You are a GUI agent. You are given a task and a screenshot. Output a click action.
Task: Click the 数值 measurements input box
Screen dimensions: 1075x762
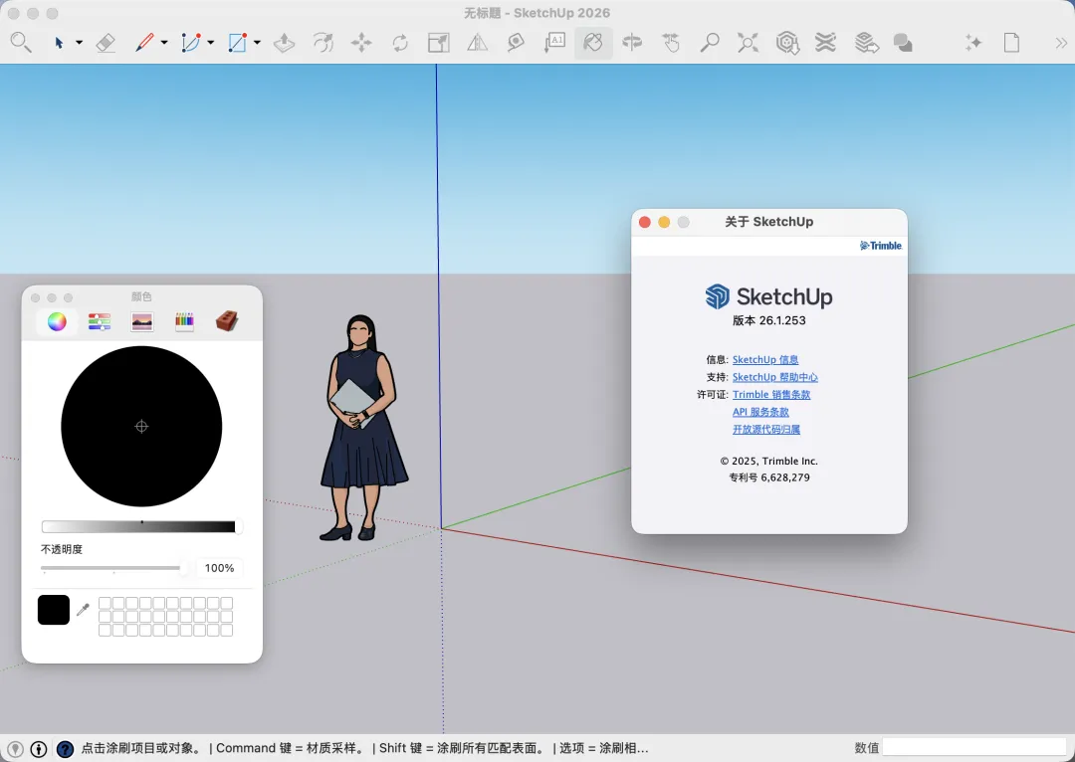coord(974,747)
